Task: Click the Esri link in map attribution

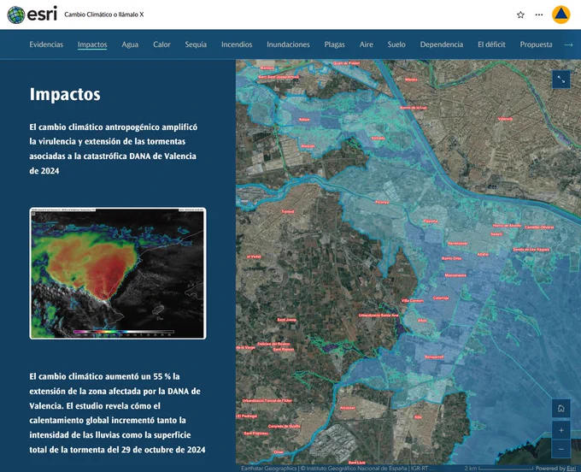Action: click(571, 469)
